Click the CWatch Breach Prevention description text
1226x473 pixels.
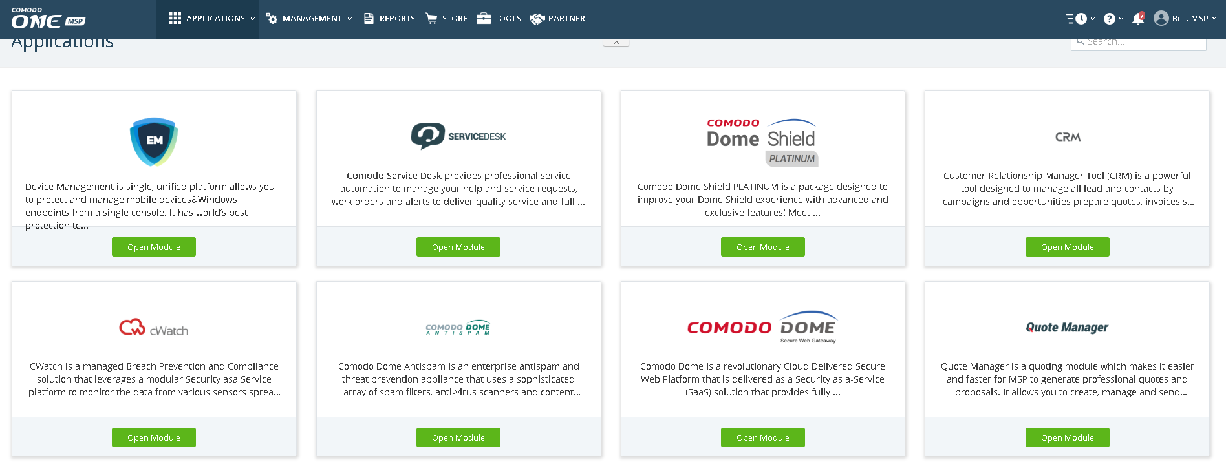[154, 379]
